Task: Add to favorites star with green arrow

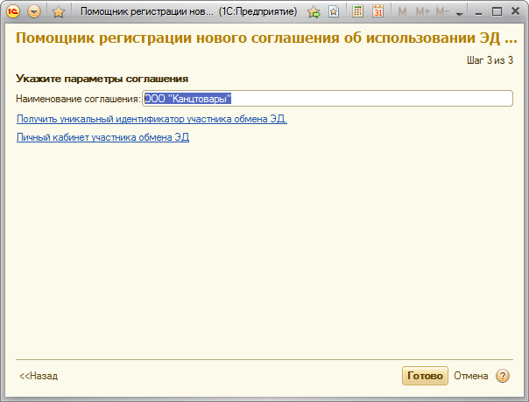Action: (x=314, y=12)
